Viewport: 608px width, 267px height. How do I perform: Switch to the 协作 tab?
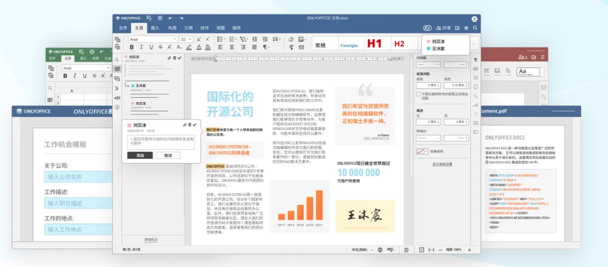(x=204, y=28)
